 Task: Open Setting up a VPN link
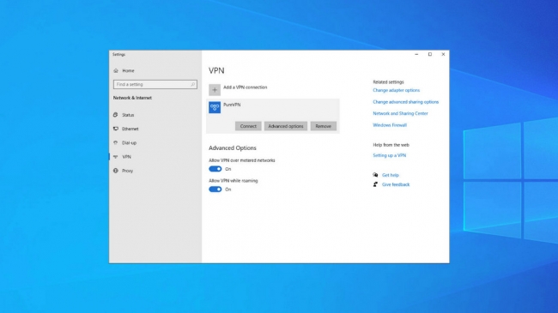tap(390, 155)
